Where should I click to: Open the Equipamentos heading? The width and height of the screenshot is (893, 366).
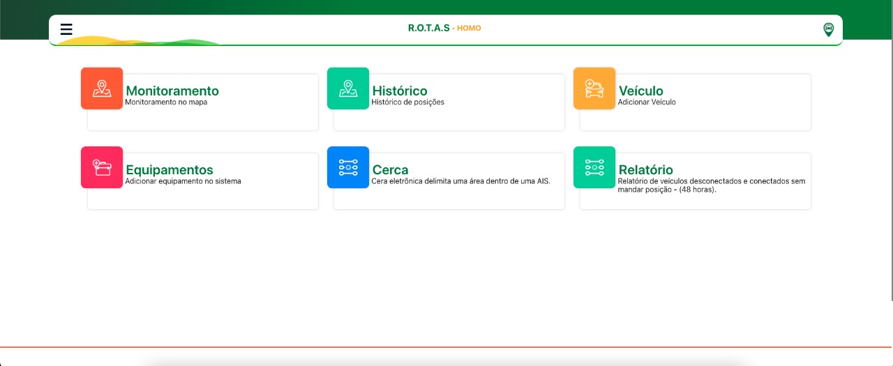pos(170,170)
